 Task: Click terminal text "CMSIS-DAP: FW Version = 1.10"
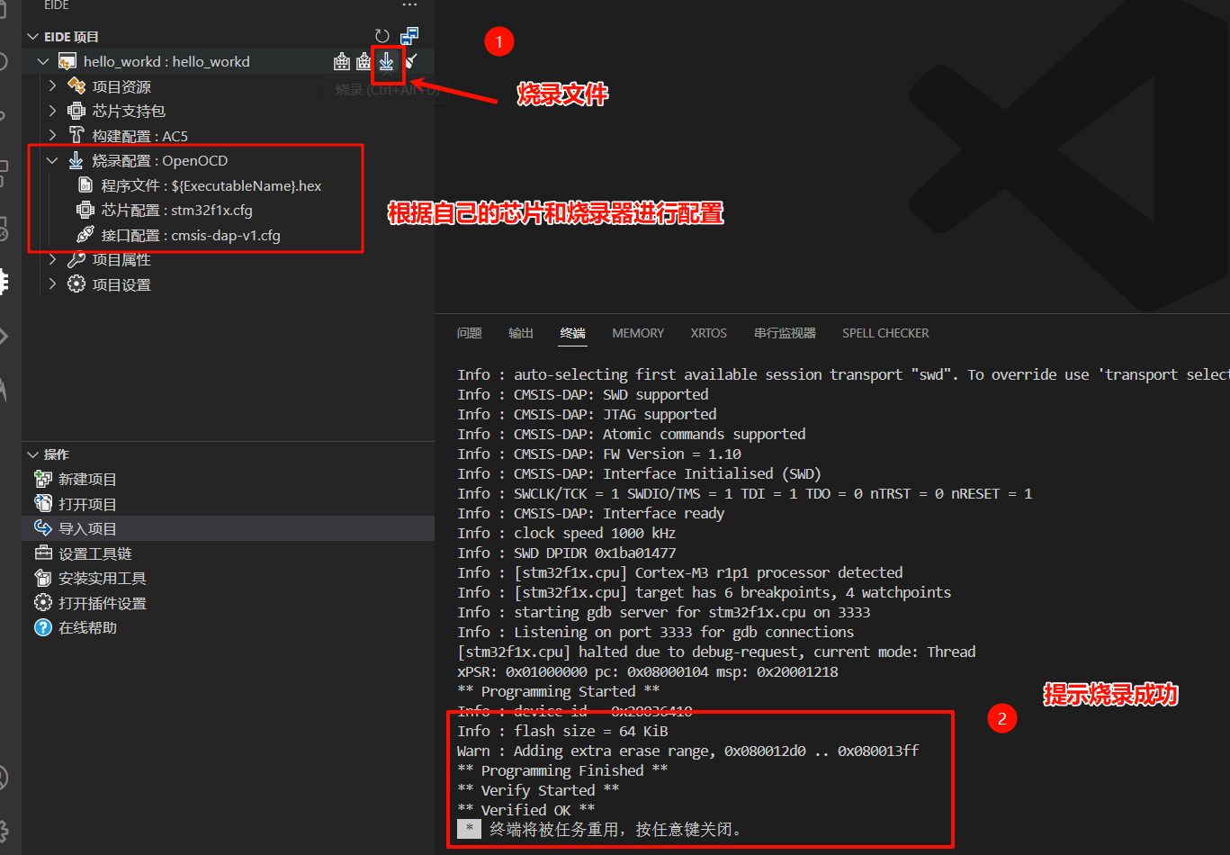(x=627, y=454)
